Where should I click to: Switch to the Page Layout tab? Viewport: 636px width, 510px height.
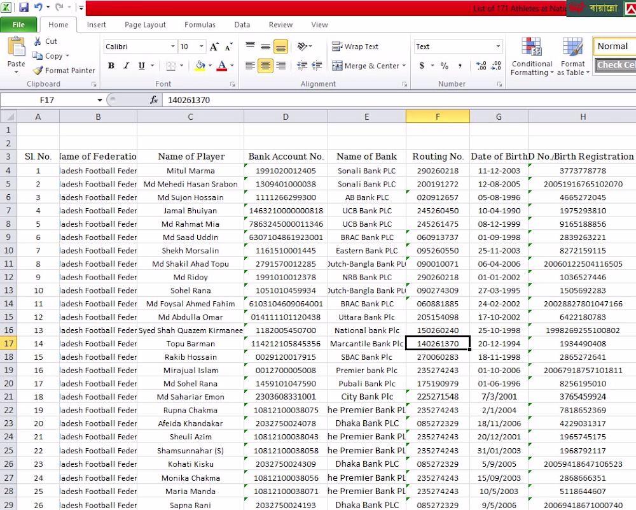click(x=145, y=24)
